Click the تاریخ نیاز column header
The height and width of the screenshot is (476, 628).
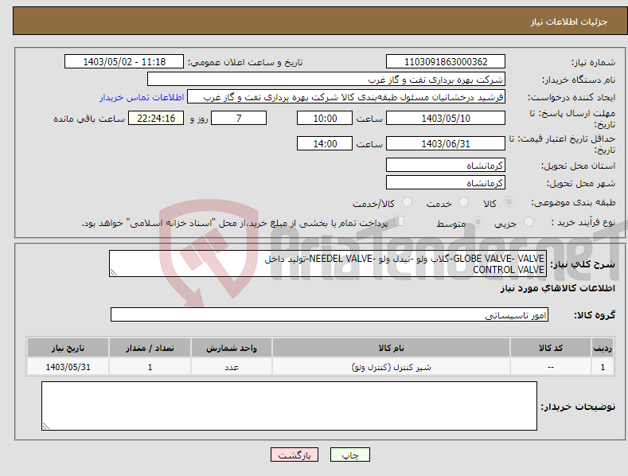(x=68, y=348)
